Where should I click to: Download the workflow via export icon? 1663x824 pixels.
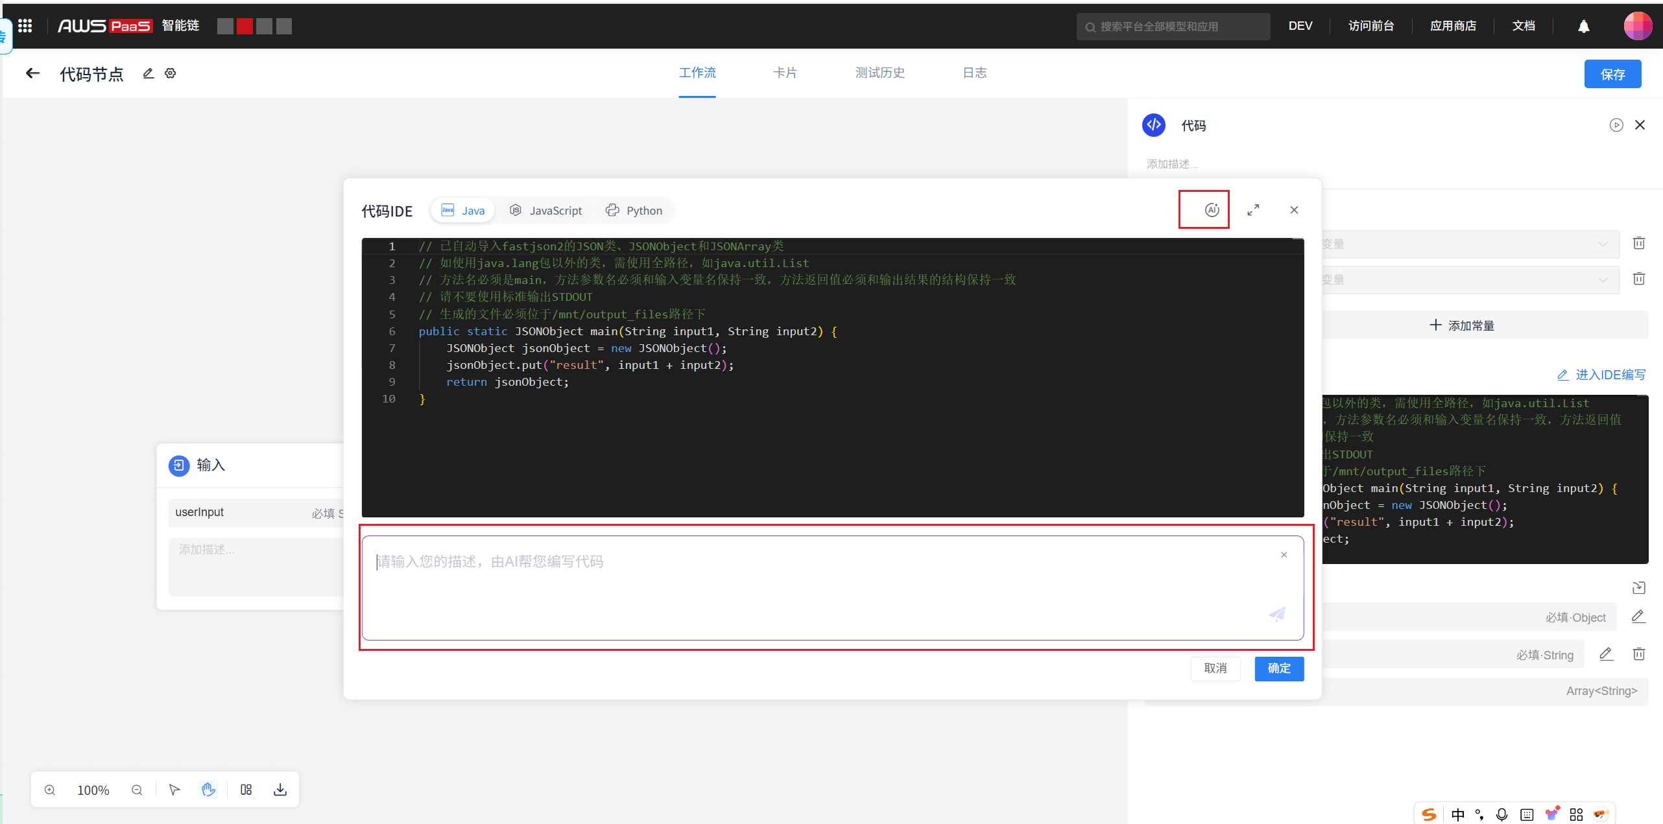click(280, 790)
